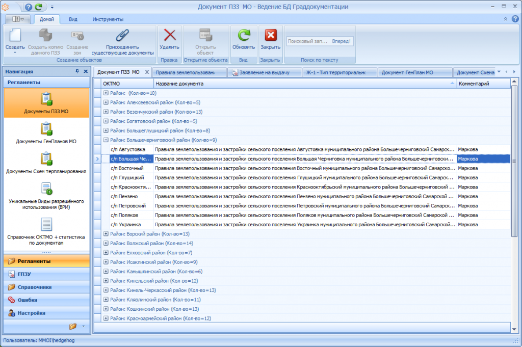
Task: Click Создать копию данного ПЗЗ icon
Action: (x=45, y=35)
